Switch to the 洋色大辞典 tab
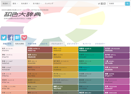This screenshot has height=94, width=131. 32,44
